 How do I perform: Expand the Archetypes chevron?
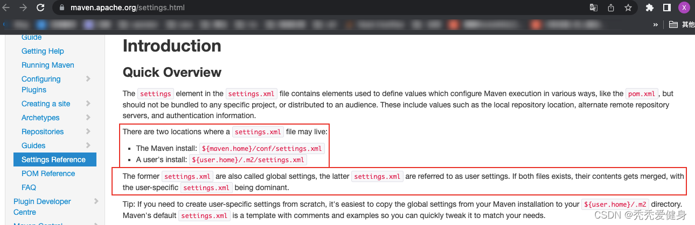pos(88,118)
